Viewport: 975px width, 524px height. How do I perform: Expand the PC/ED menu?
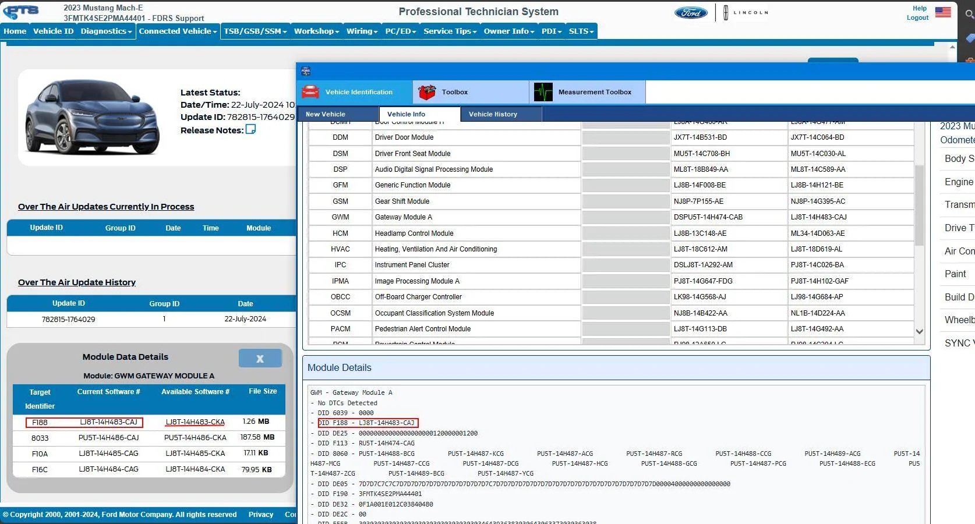(401, 31)
